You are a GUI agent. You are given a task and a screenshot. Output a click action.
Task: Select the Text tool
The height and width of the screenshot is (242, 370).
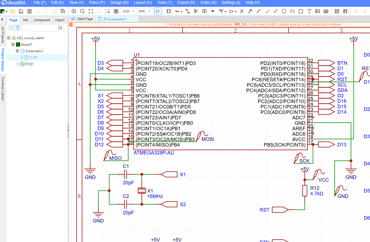point(309,11)
